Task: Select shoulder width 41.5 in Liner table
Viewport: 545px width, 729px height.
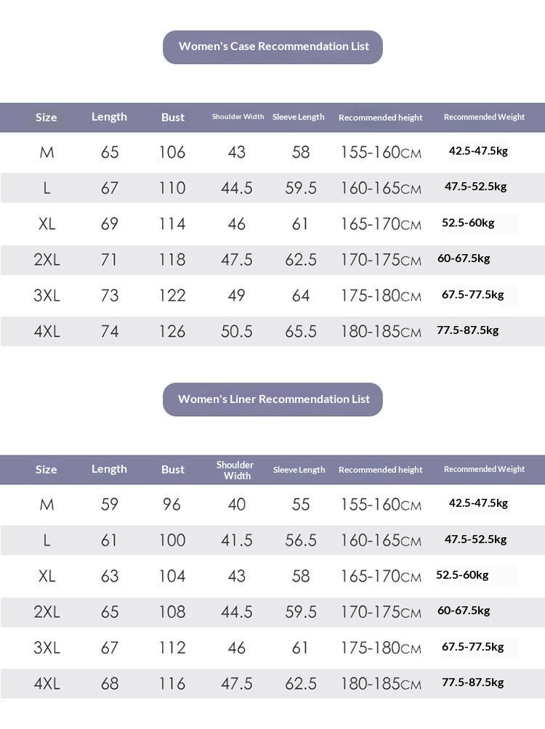Action: (x=237, y=540)
